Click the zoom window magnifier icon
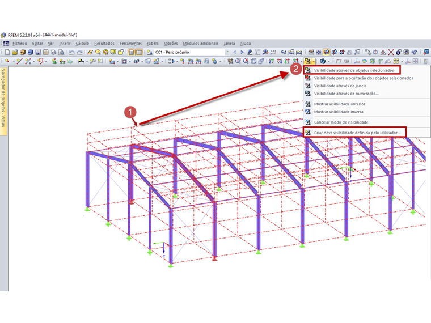 238,61
